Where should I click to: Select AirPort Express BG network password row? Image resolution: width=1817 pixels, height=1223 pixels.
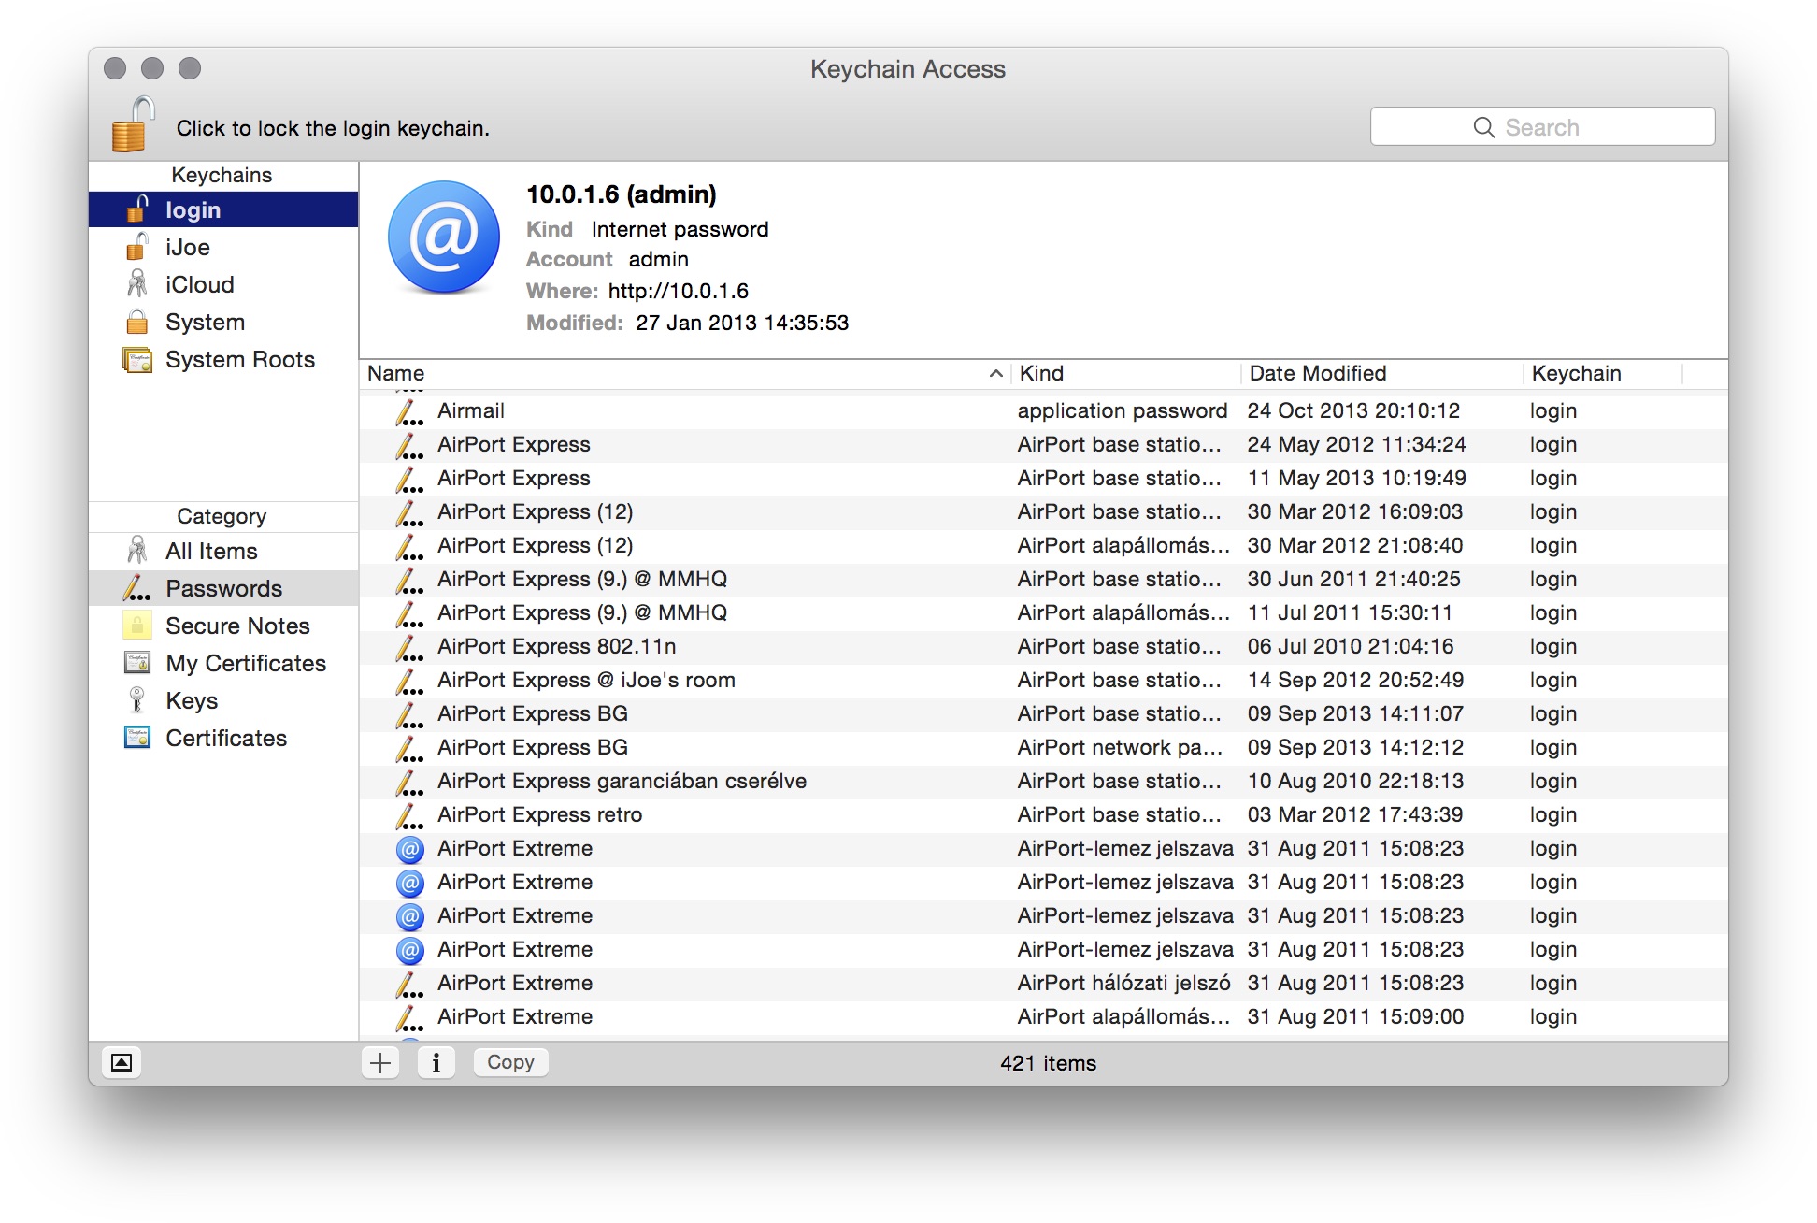pyautogui.click(x=1043, y=748)
